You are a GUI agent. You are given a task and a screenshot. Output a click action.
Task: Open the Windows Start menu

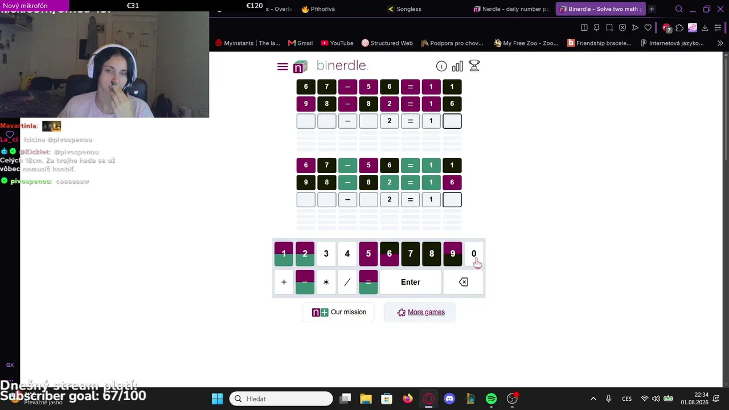218,399
